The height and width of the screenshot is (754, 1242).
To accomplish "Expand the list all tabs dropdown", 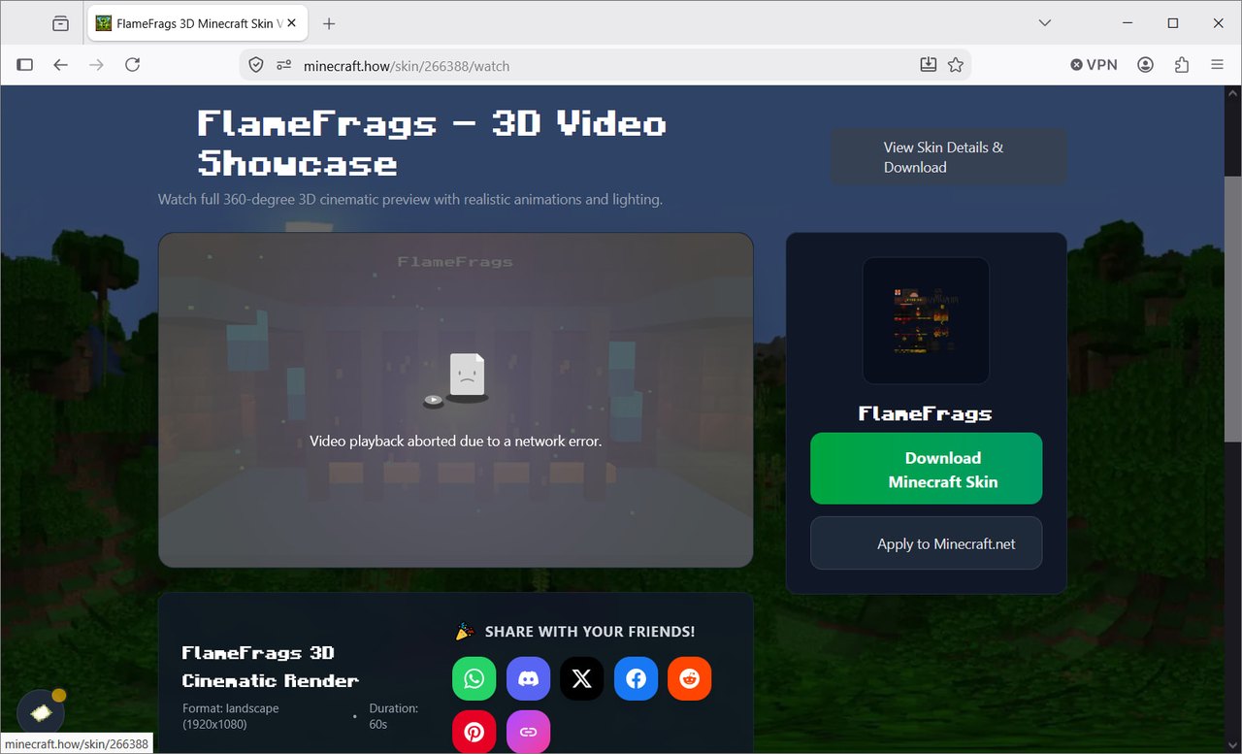I will click(x=1045, y=23).
